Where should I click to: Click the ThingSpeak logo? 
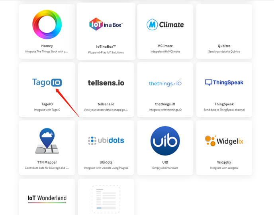(x=224, y=83)
